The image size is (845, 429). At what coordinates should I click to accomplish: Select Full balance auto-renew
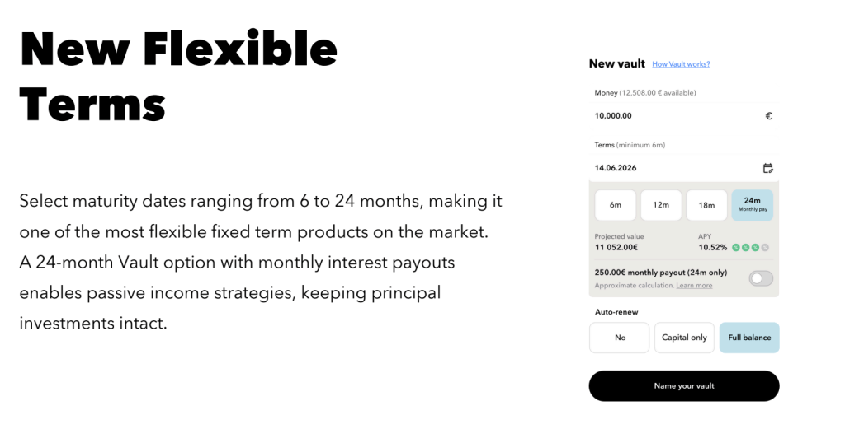point(749,338)
